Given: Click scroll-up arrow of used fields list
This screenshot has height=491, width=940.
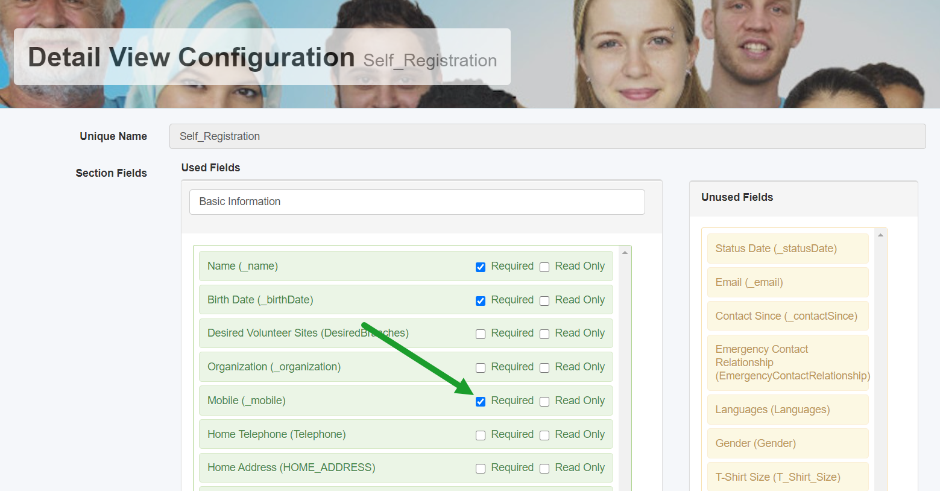Looking at the screenshot, I should coord(625,253).
